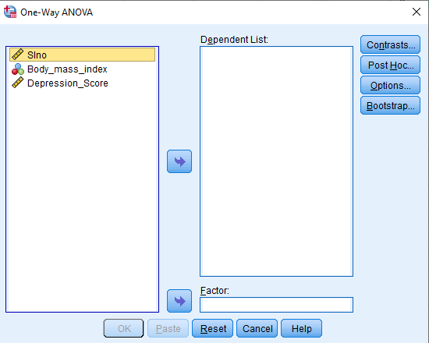The width and height of the screenshot is (429, 343).
Task: Select the Depression_Score variable
Action: [68, 83]
